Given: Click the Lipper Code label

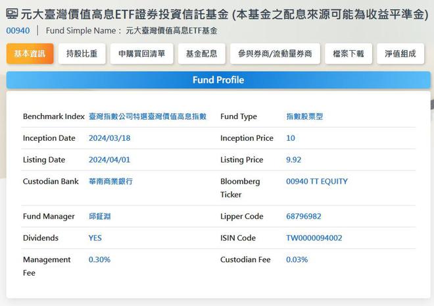Looking at the screenshot, I should tap(242, 217).
